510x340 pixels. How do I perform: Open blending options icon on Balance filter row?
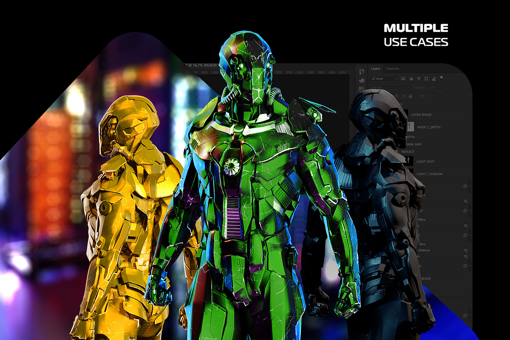tap(466, 250)
